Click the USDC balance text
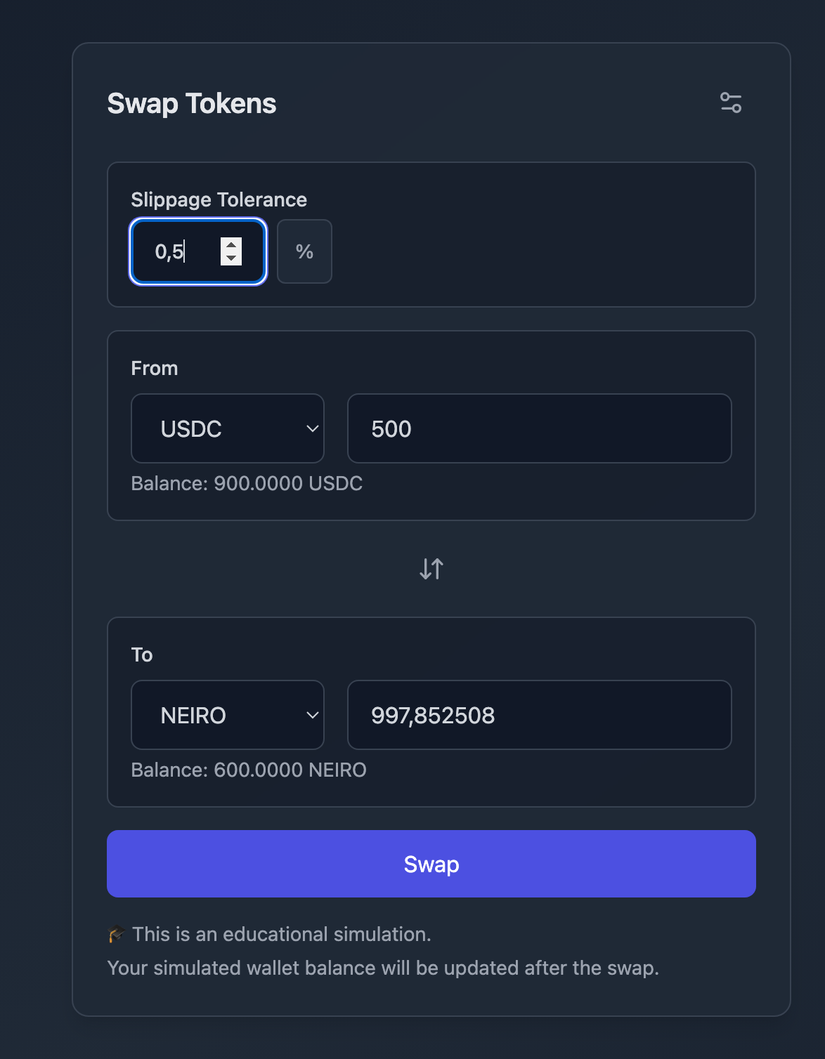This screenshot has width=825, height=1059. (247, 484)
